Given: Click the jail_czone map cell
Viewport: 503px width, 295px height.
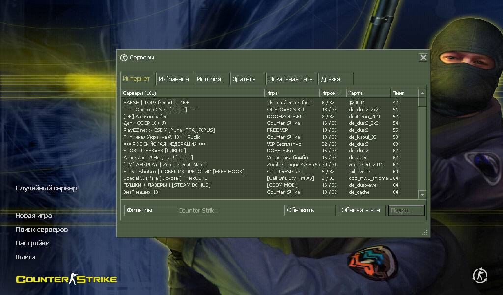Looking at the screenshot, I should (x=359, y=172).
